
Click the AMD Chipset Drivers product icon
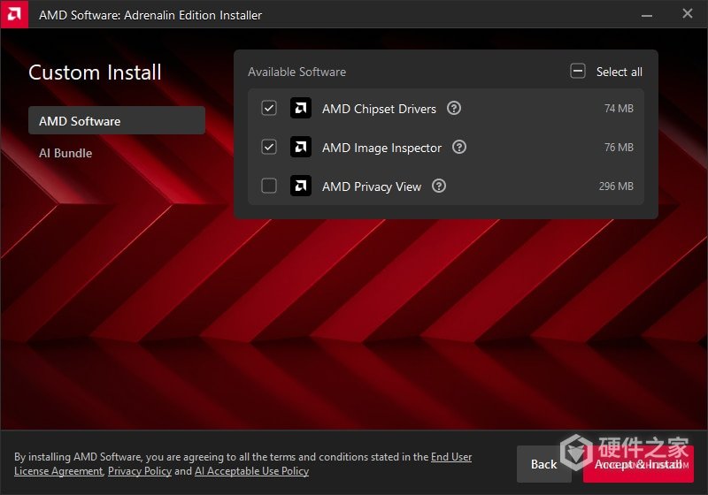(x=301, y=108)
